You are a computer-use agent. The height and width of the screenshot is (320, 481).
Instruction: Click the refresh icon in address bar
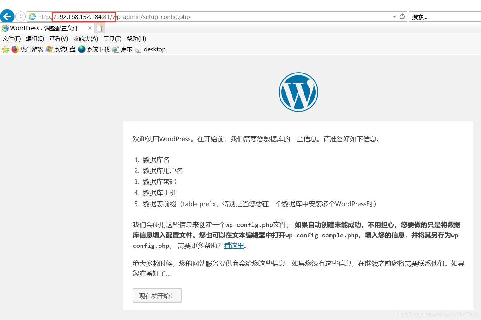pos(402,17)
